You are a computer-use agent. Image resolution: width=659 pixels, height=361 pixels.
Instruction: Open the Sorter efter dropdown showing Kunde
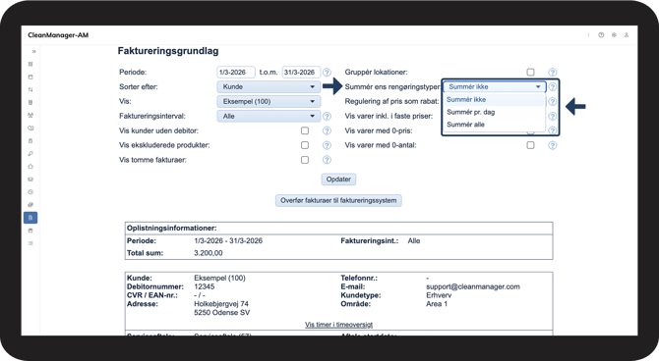click(269, 86)
